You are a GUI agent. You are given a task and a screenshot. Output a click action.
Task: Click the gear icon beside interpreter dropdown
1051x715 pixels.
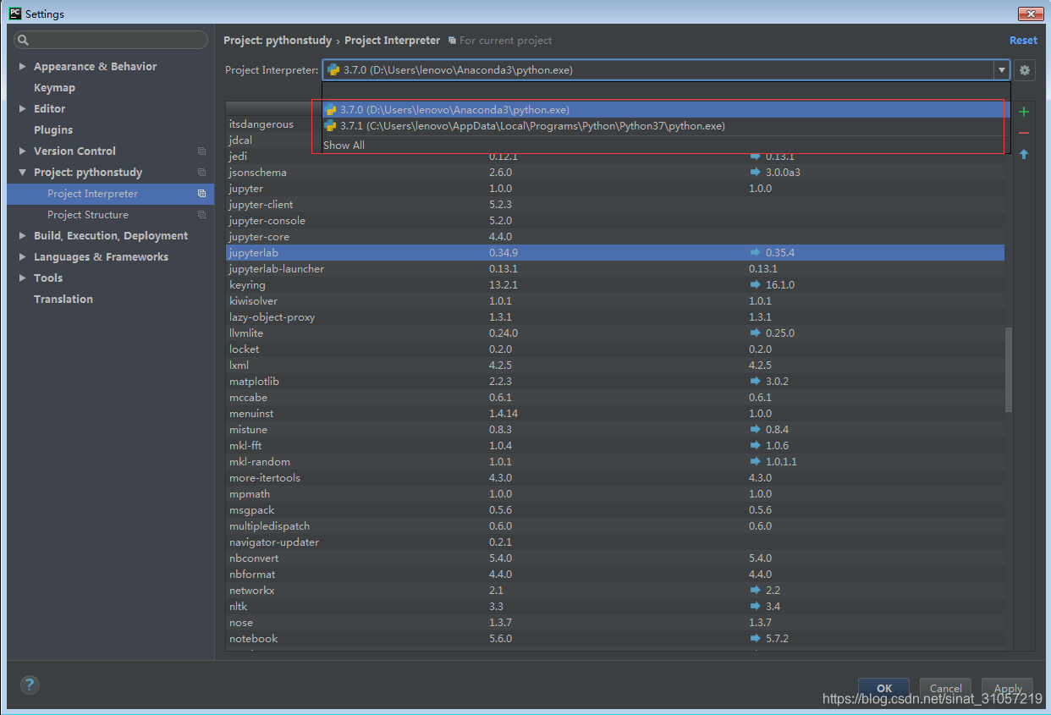click(x=1025, y=70)
